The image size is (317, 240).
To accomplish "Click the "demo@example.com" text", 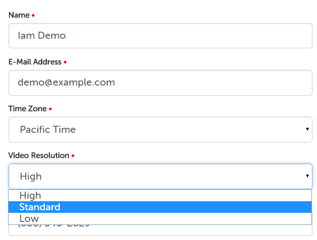I will pos(66,83).
